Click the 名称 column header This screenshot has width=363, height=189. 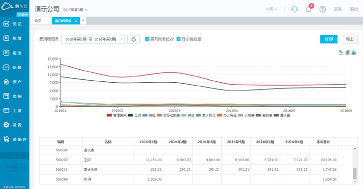(x=108, y=142)
